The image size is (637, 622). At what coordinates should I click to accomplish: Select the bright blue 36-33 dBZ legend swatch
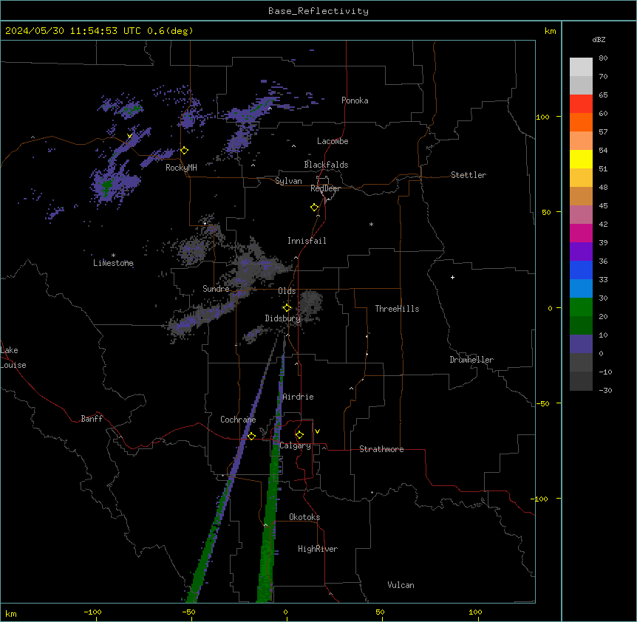[581, 270]
